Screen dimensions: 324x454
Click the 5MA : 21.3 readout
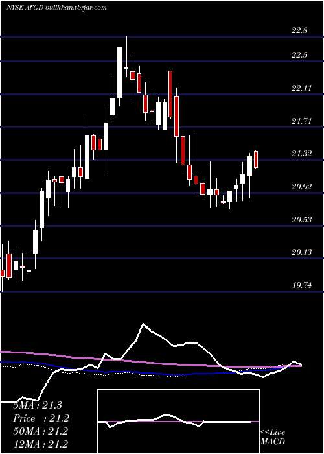[38, 405]
